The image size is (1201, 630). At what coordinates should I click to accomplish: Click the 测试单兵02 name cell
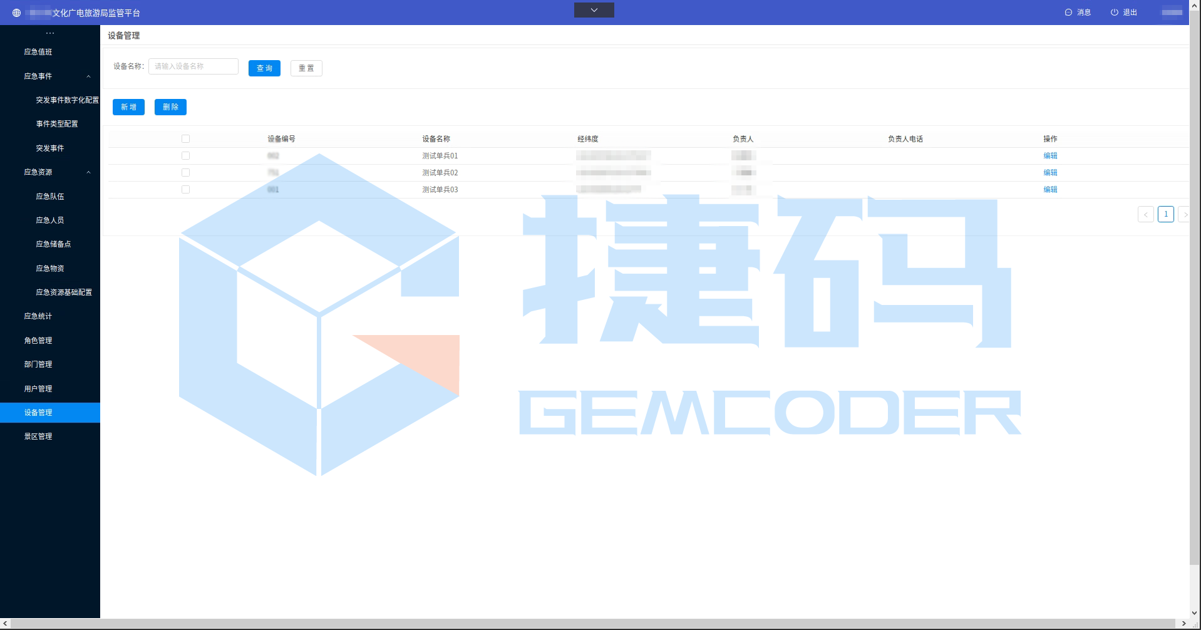click(440, 173)
